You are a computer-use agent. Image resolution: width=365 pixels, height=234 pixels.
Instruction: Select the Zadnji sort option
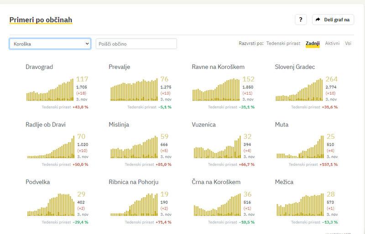[313, 43]
